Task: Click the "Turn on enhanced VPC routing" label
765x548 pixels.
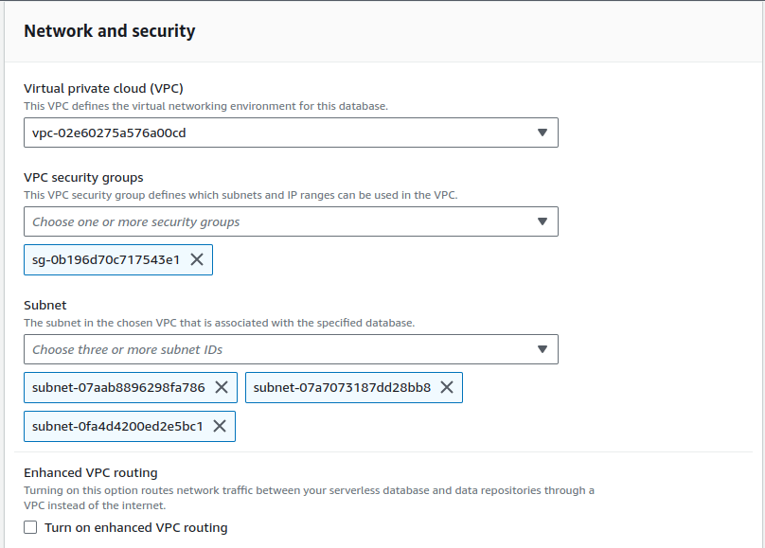Action: coord(135,527)
